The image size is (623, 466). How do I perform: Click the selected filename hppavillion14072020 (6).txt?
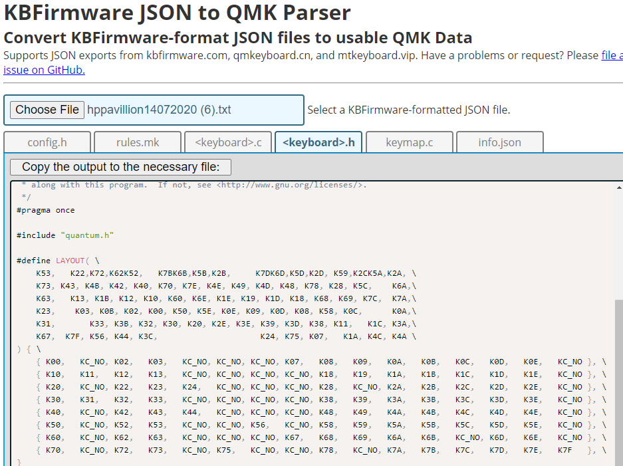pyautogui.click(x=159, y=110)
